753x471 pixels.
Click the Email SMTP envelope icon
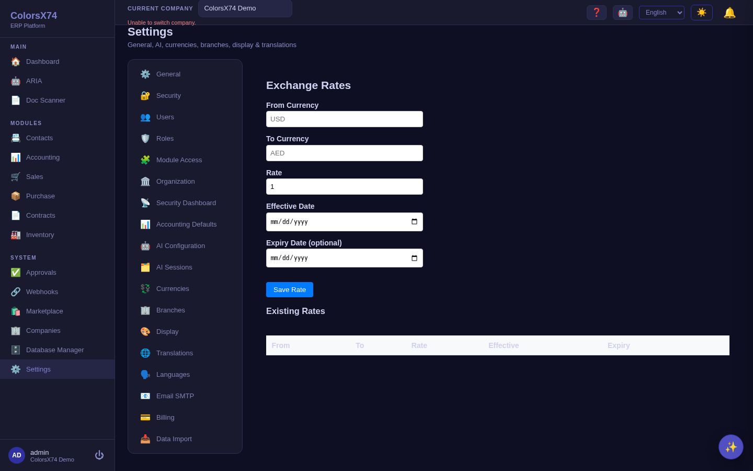click(145, 396)
